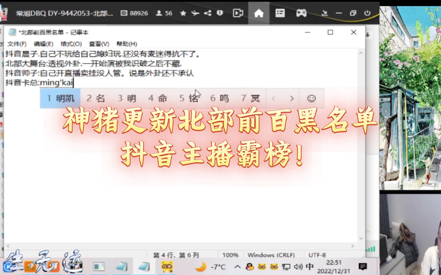Click UTF-8 encoding status entry
This screenshot has width=441, height=275.
[x=317, y=255]
